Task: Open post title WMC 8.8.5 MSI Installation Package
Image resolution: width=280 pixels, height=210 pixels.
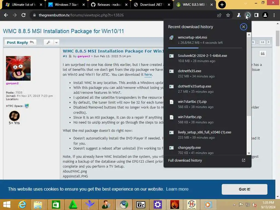Action: click(113, 51)
